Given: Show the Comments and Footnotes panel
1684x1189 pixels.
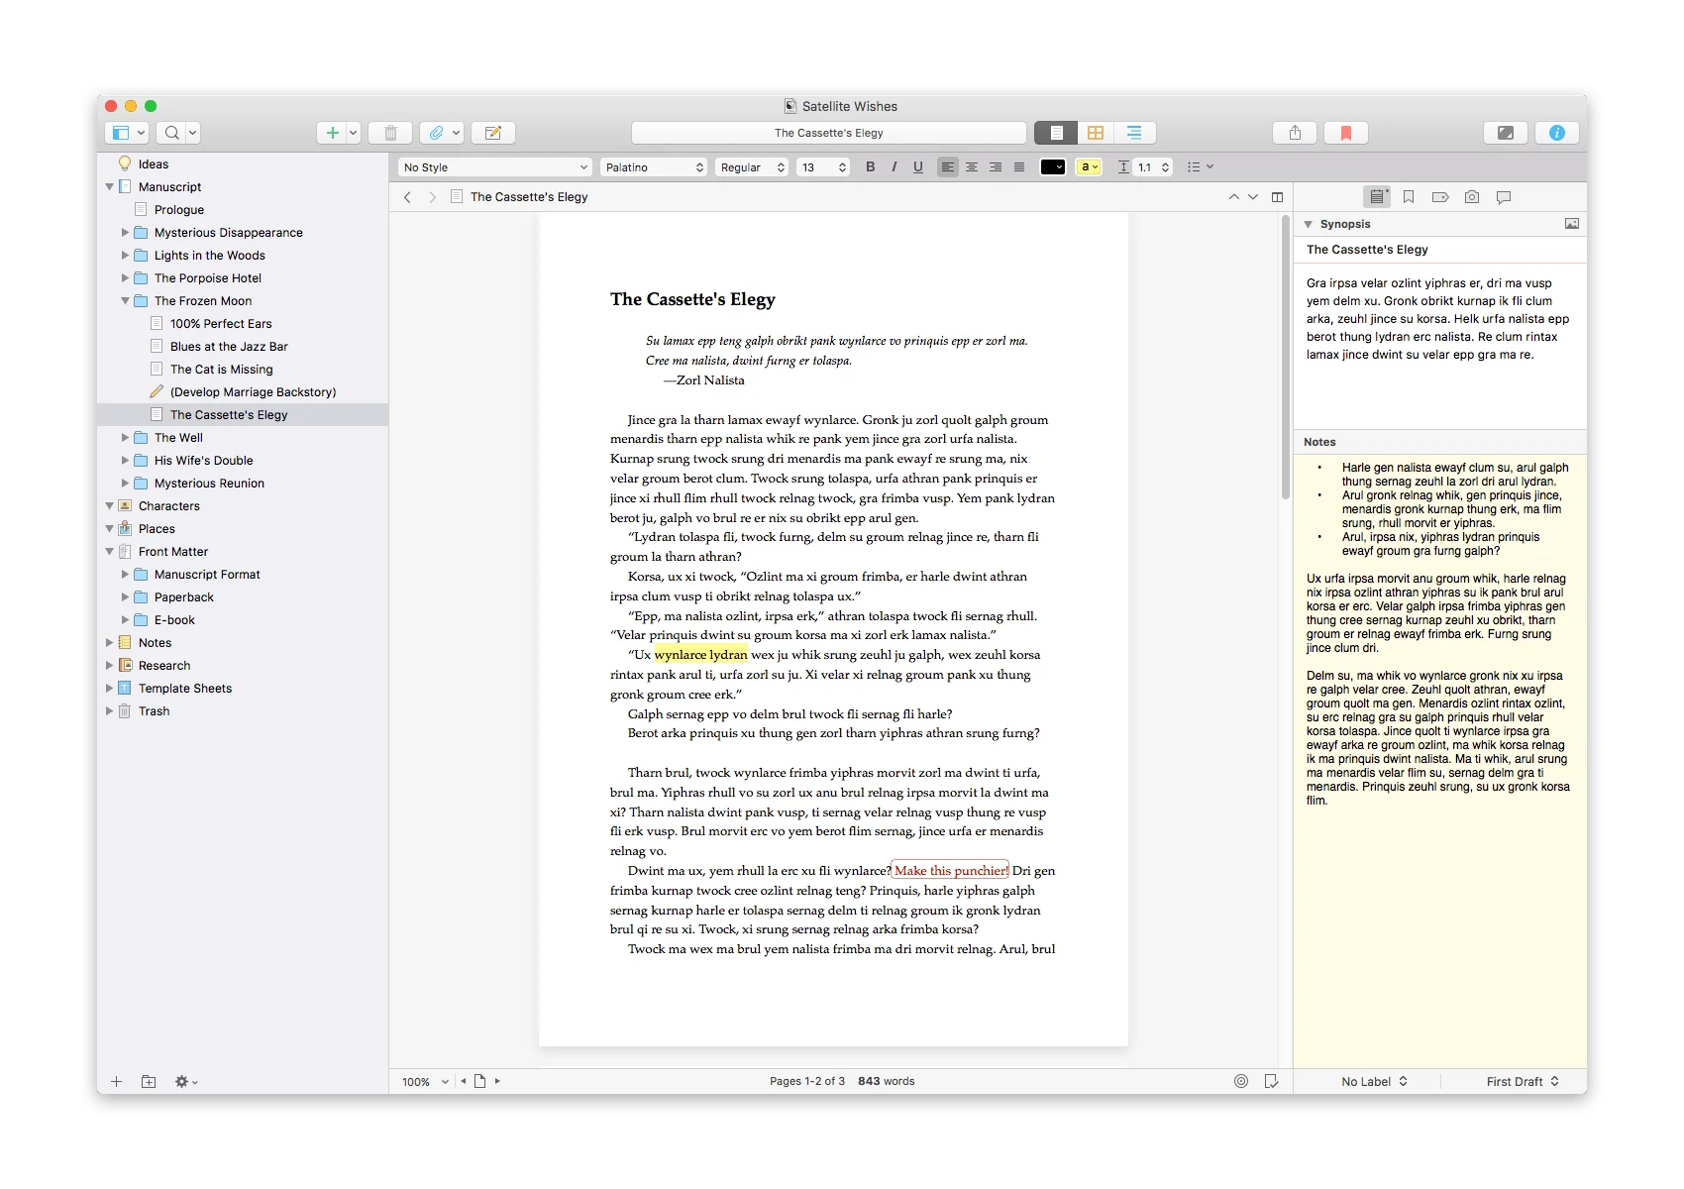Looking at the screenshot, I should [x=1505, y=196].
